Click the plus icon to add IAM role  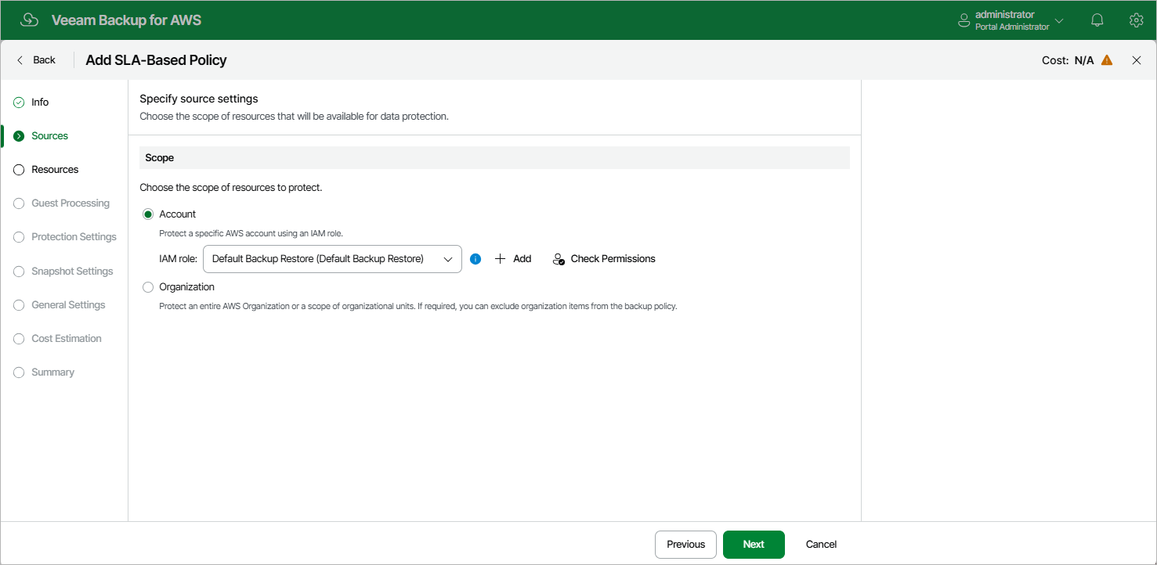click(501, 259)
